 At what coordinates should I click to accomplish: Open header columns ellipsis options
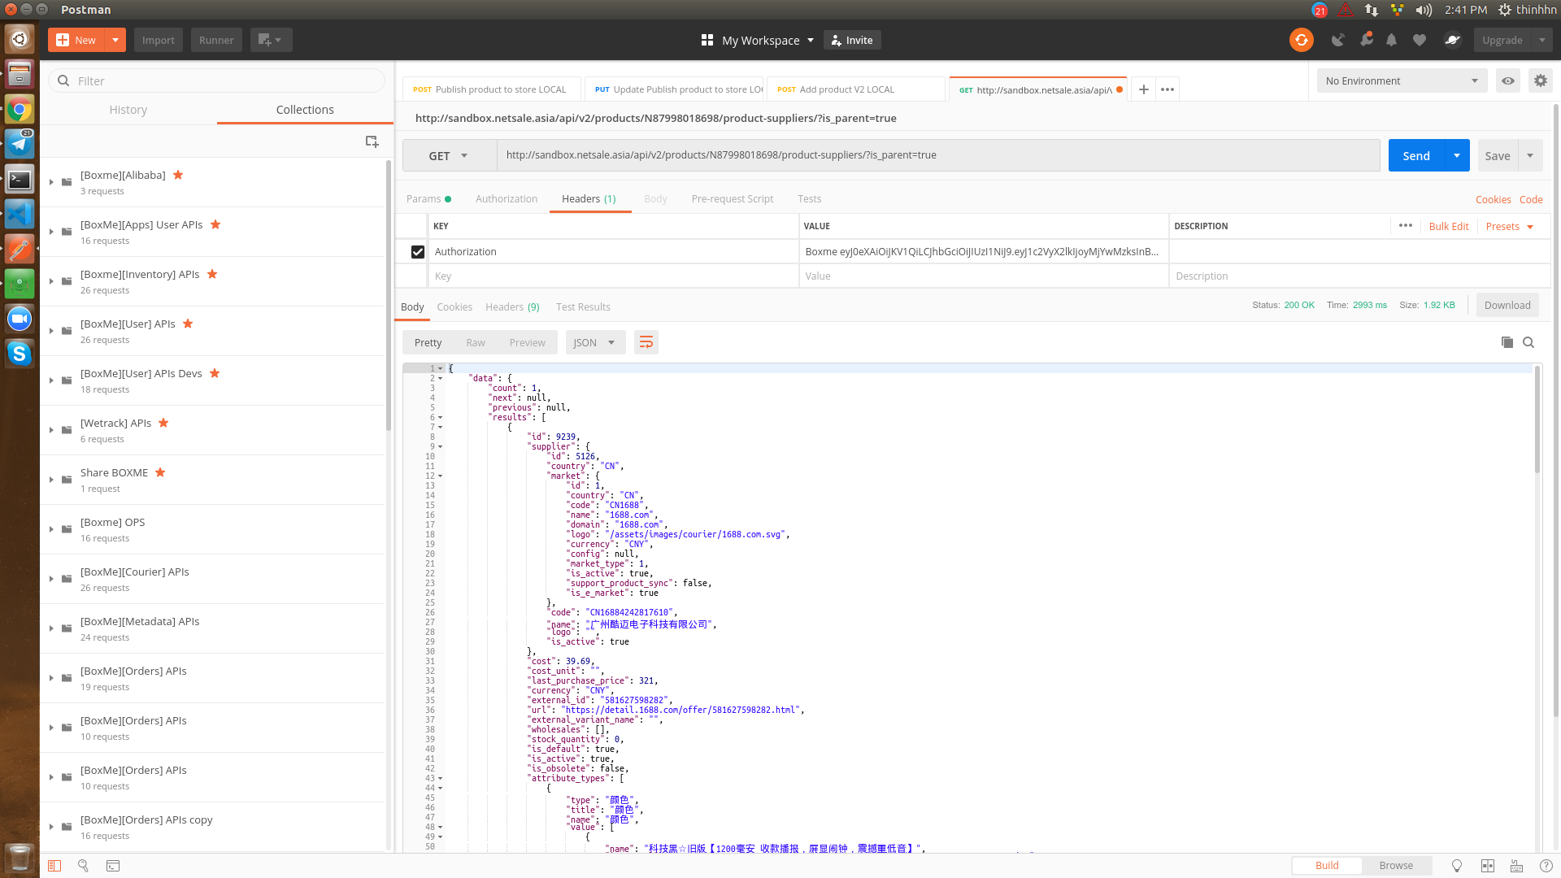pos(1406,226)
